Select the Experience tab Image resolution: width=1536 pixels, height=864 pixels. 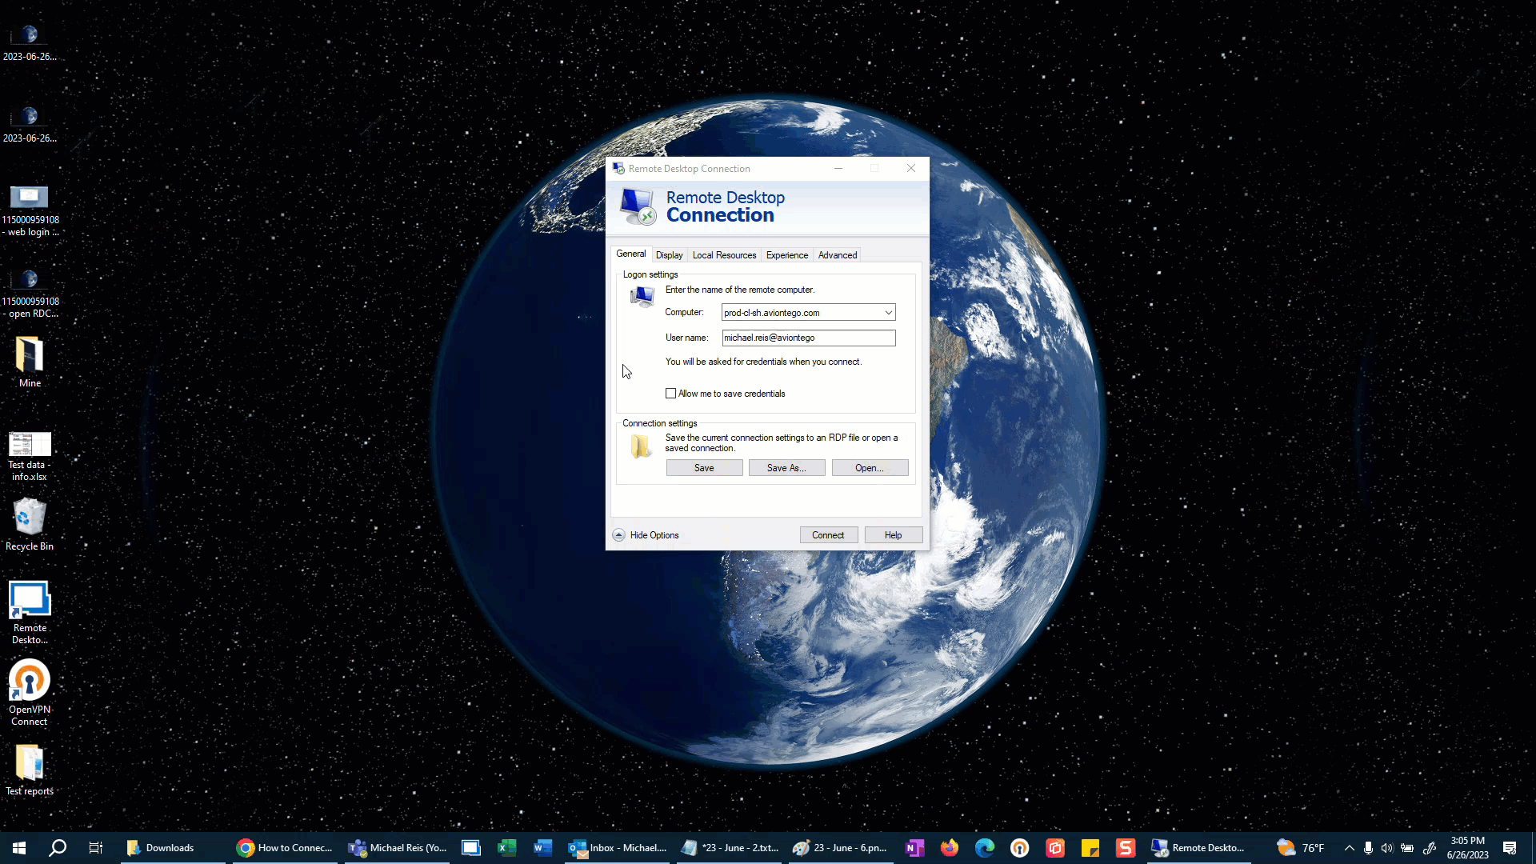coord(786,255)
